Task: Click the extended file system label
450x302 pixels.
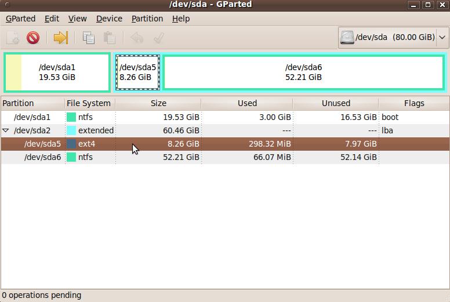Action: 96,130
